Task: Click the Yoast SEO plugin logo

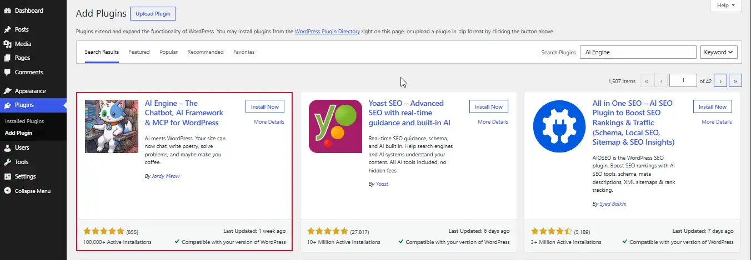Action: [336, 126]
